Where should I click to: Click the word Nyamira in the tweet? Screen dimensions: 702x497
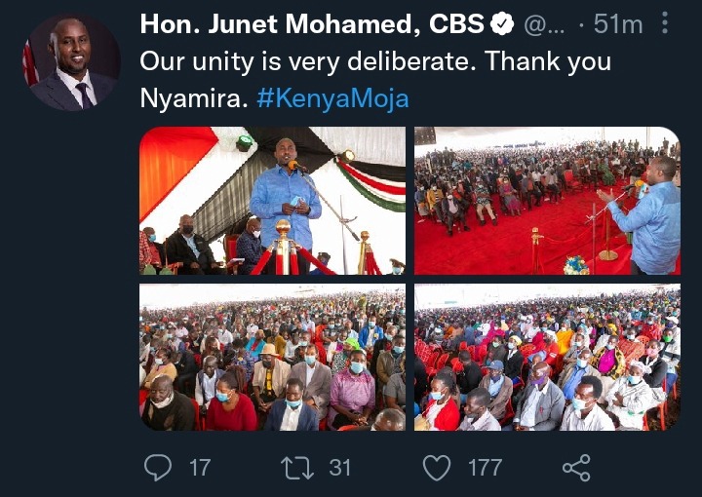194,98
